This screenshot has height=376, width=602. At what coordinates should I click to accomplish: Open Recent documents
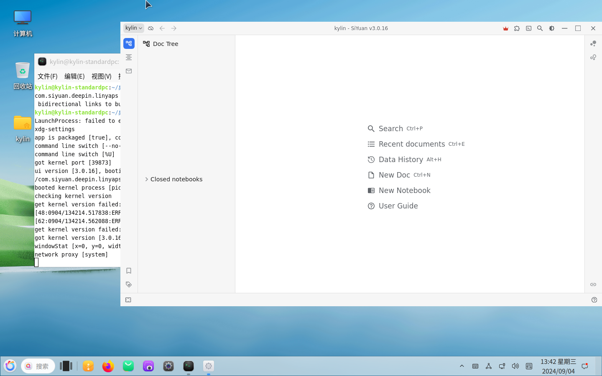pos(416,144)
